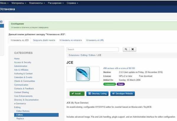Click the 'Free download' text
The image size is (177, 121).
tap(146, 76)
